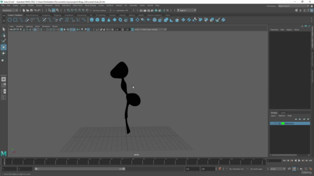The width and height of the screenshot is (314, 176).
Task: Click the Undo arrow icon
Action: click(x=35, y=10)
